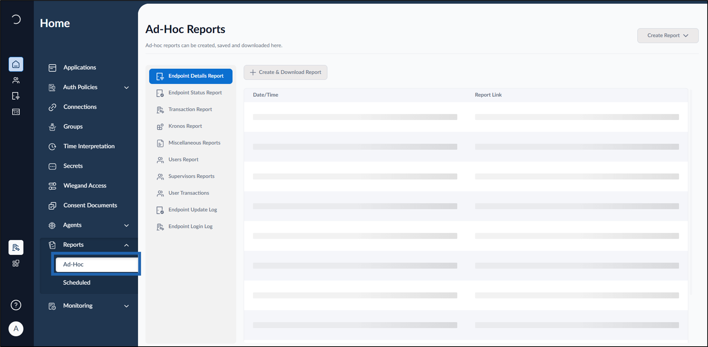The width and height of the screenshot is (708, 347).
Task: Expand the Auth Policies chevron
Action: (126, 88)
